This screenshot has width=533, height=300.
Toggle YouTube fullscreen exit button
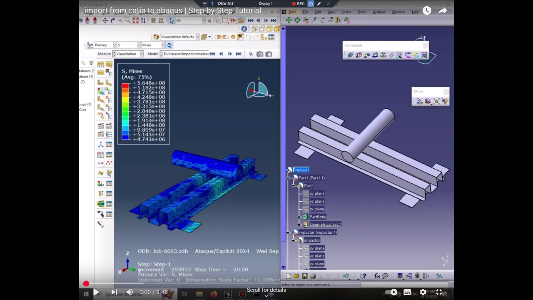coord(439,292)
